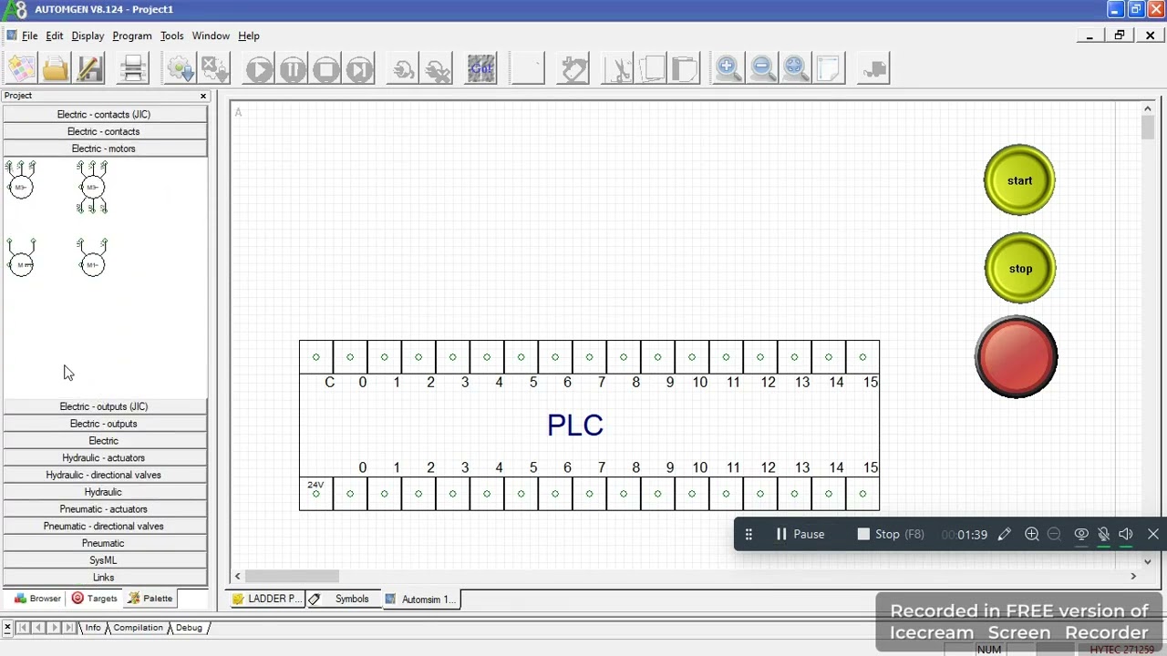The height and width of the screenshot is (656, 1167).
Task: Expand the Pneumatic palette section
Action: tap(104, 543)
